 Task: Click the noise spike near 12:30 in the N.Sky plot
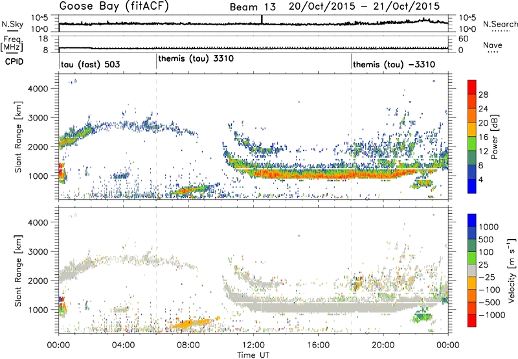pos(262,19)
